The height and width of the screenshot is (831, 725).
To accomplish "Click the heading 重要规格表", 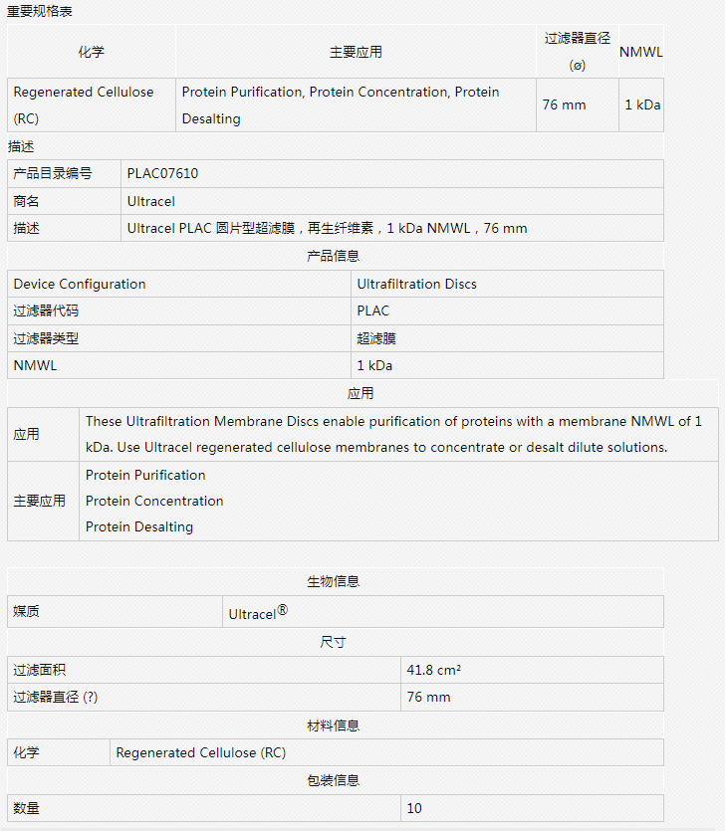I will pos(39,11).
